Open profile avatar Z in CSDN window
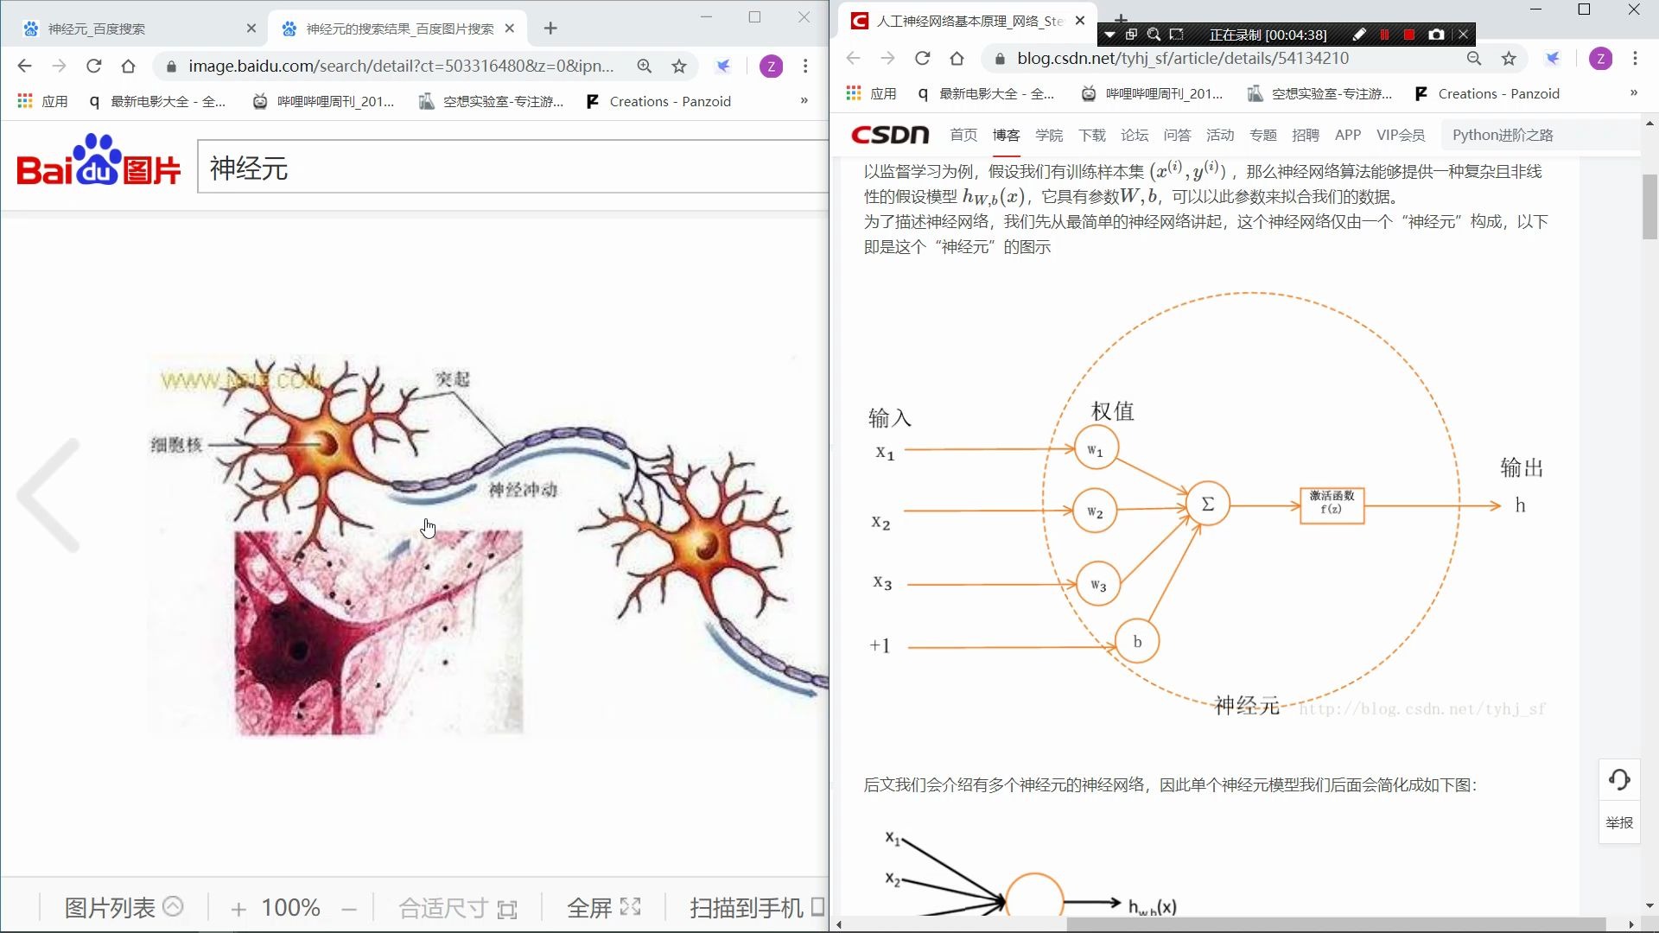Image resolution: width=1659 pixels, height=933 pixels. click(x=1600, y=58)
